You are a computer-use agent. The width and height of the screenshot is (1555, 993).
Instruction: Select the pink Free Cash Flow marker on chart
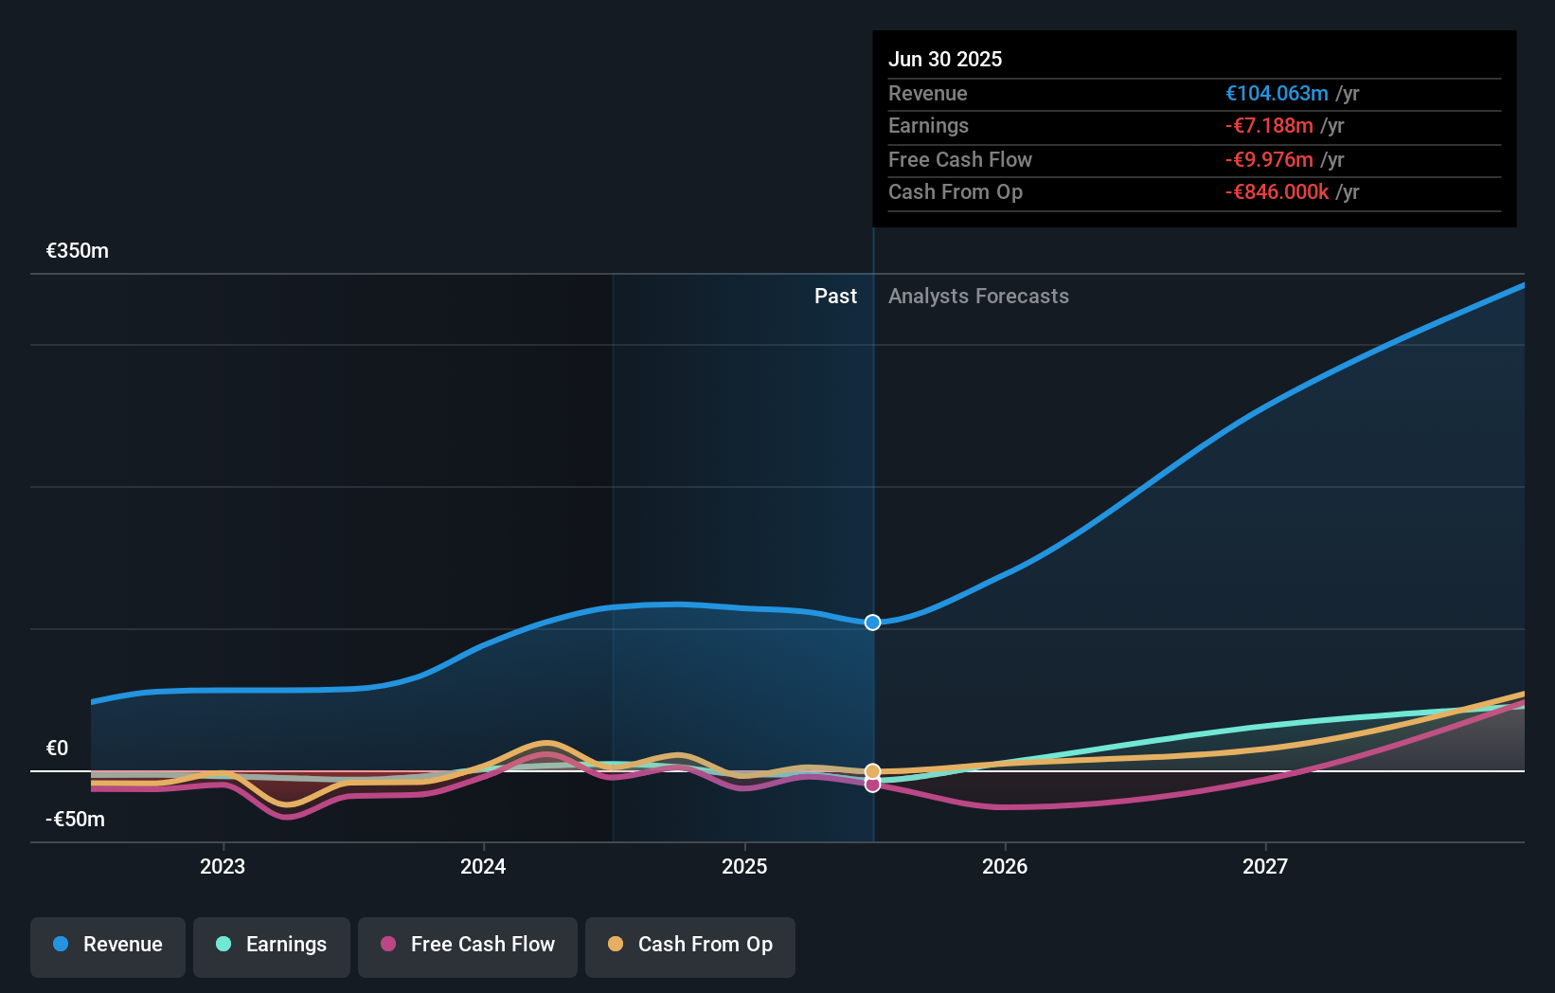871,785
